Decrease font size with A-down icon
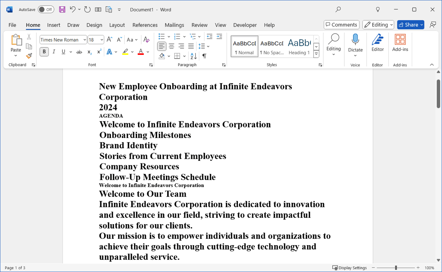 point(119,39)
